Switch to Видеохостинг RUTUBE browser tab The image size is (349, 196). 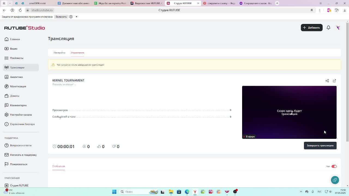[x=146, y=3]
